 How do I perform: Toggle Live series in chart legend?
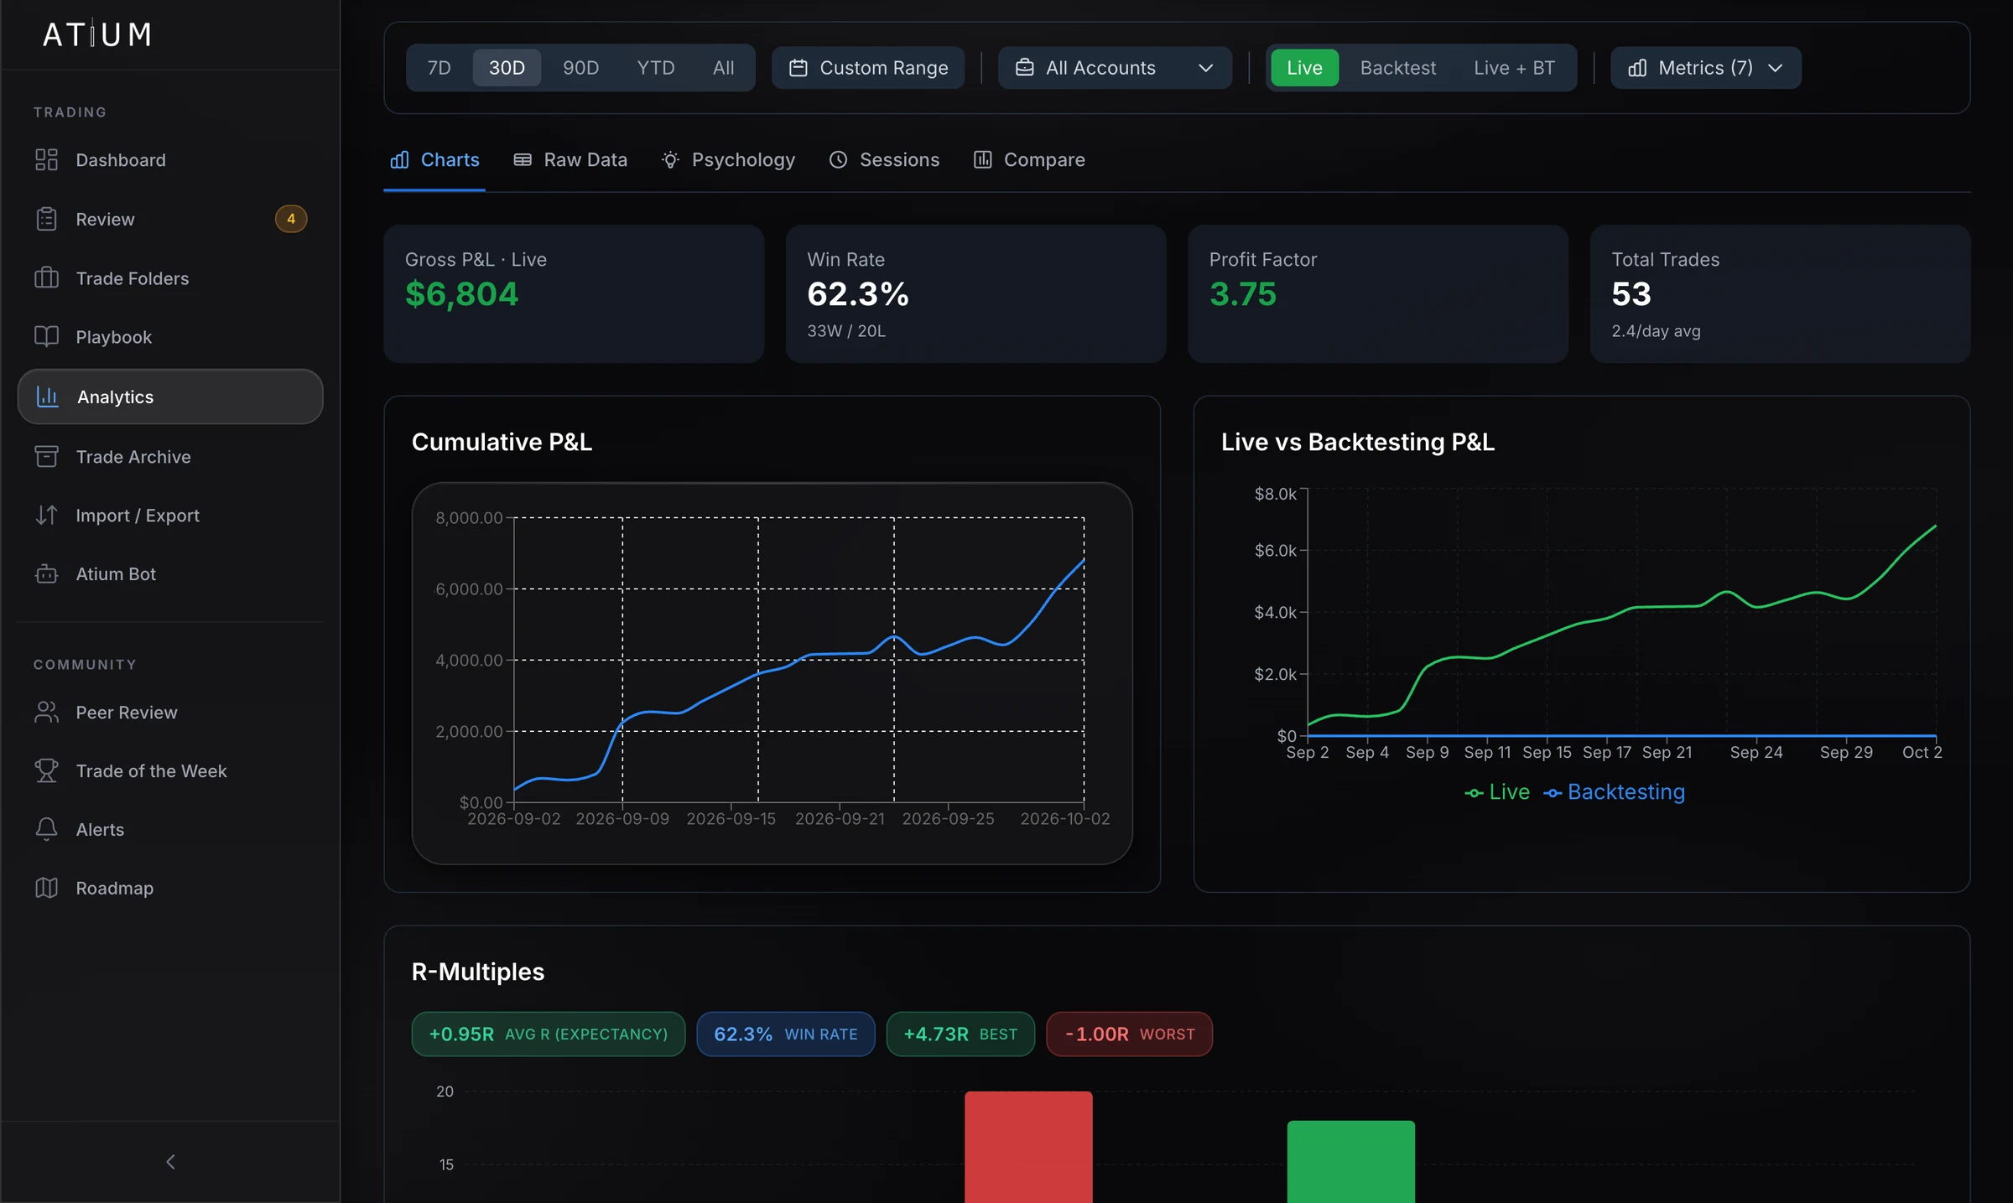click(x=1496, y=792)
